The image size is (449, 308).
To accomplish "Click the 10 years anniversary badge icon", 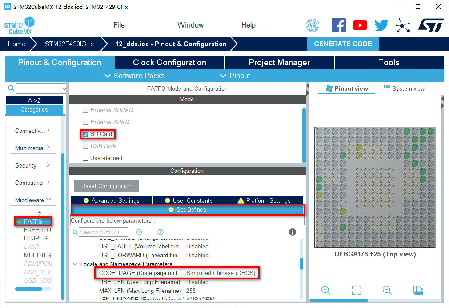I will tap(313, 25).
